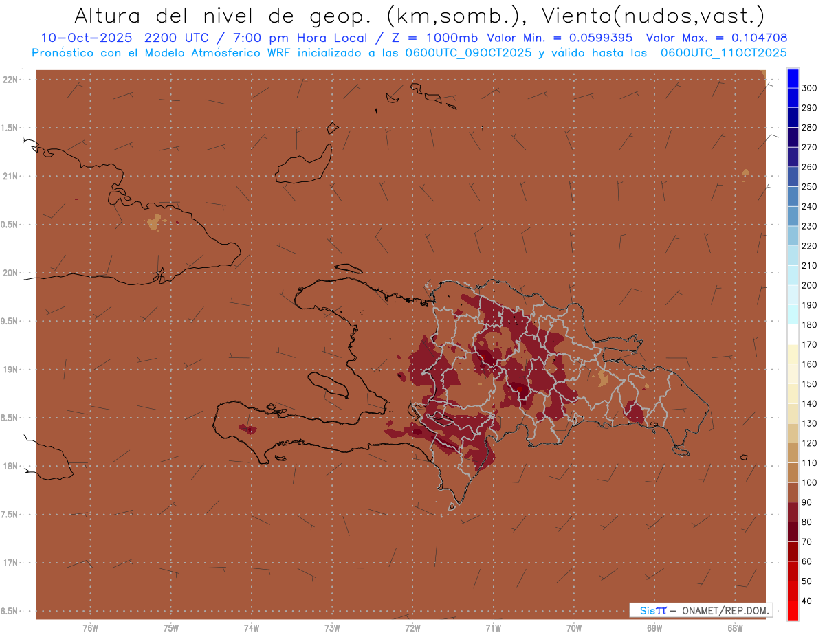Click the longitude label '73W'
Image resolution: width=825 pixels, height=637 pixels.
coord(332,628)
